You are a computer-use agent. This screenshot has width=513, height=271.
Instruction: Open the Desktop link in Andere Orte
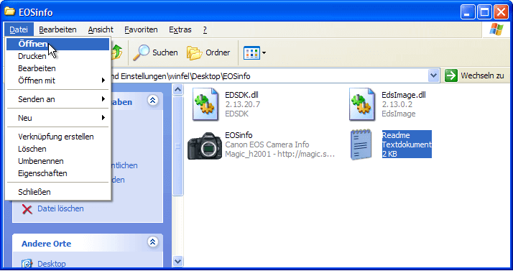point(51,264)
